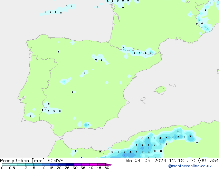Click the Menorca island outline on the map

coord(173,85)
